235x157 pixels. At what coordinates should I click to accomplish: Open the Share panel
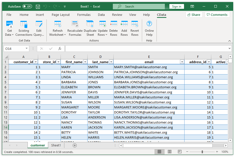coord(194,15)
